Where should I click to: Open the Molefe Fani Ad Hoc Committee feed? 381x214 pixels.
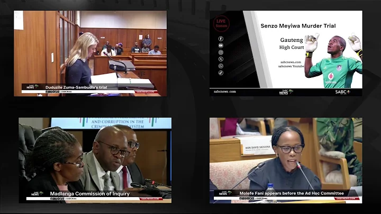tap(286, 160)
